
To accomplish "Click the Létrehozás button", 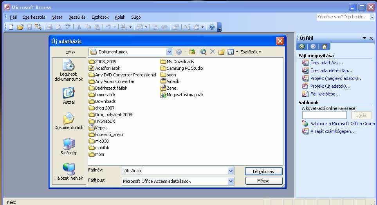I will tap(263, 171).
